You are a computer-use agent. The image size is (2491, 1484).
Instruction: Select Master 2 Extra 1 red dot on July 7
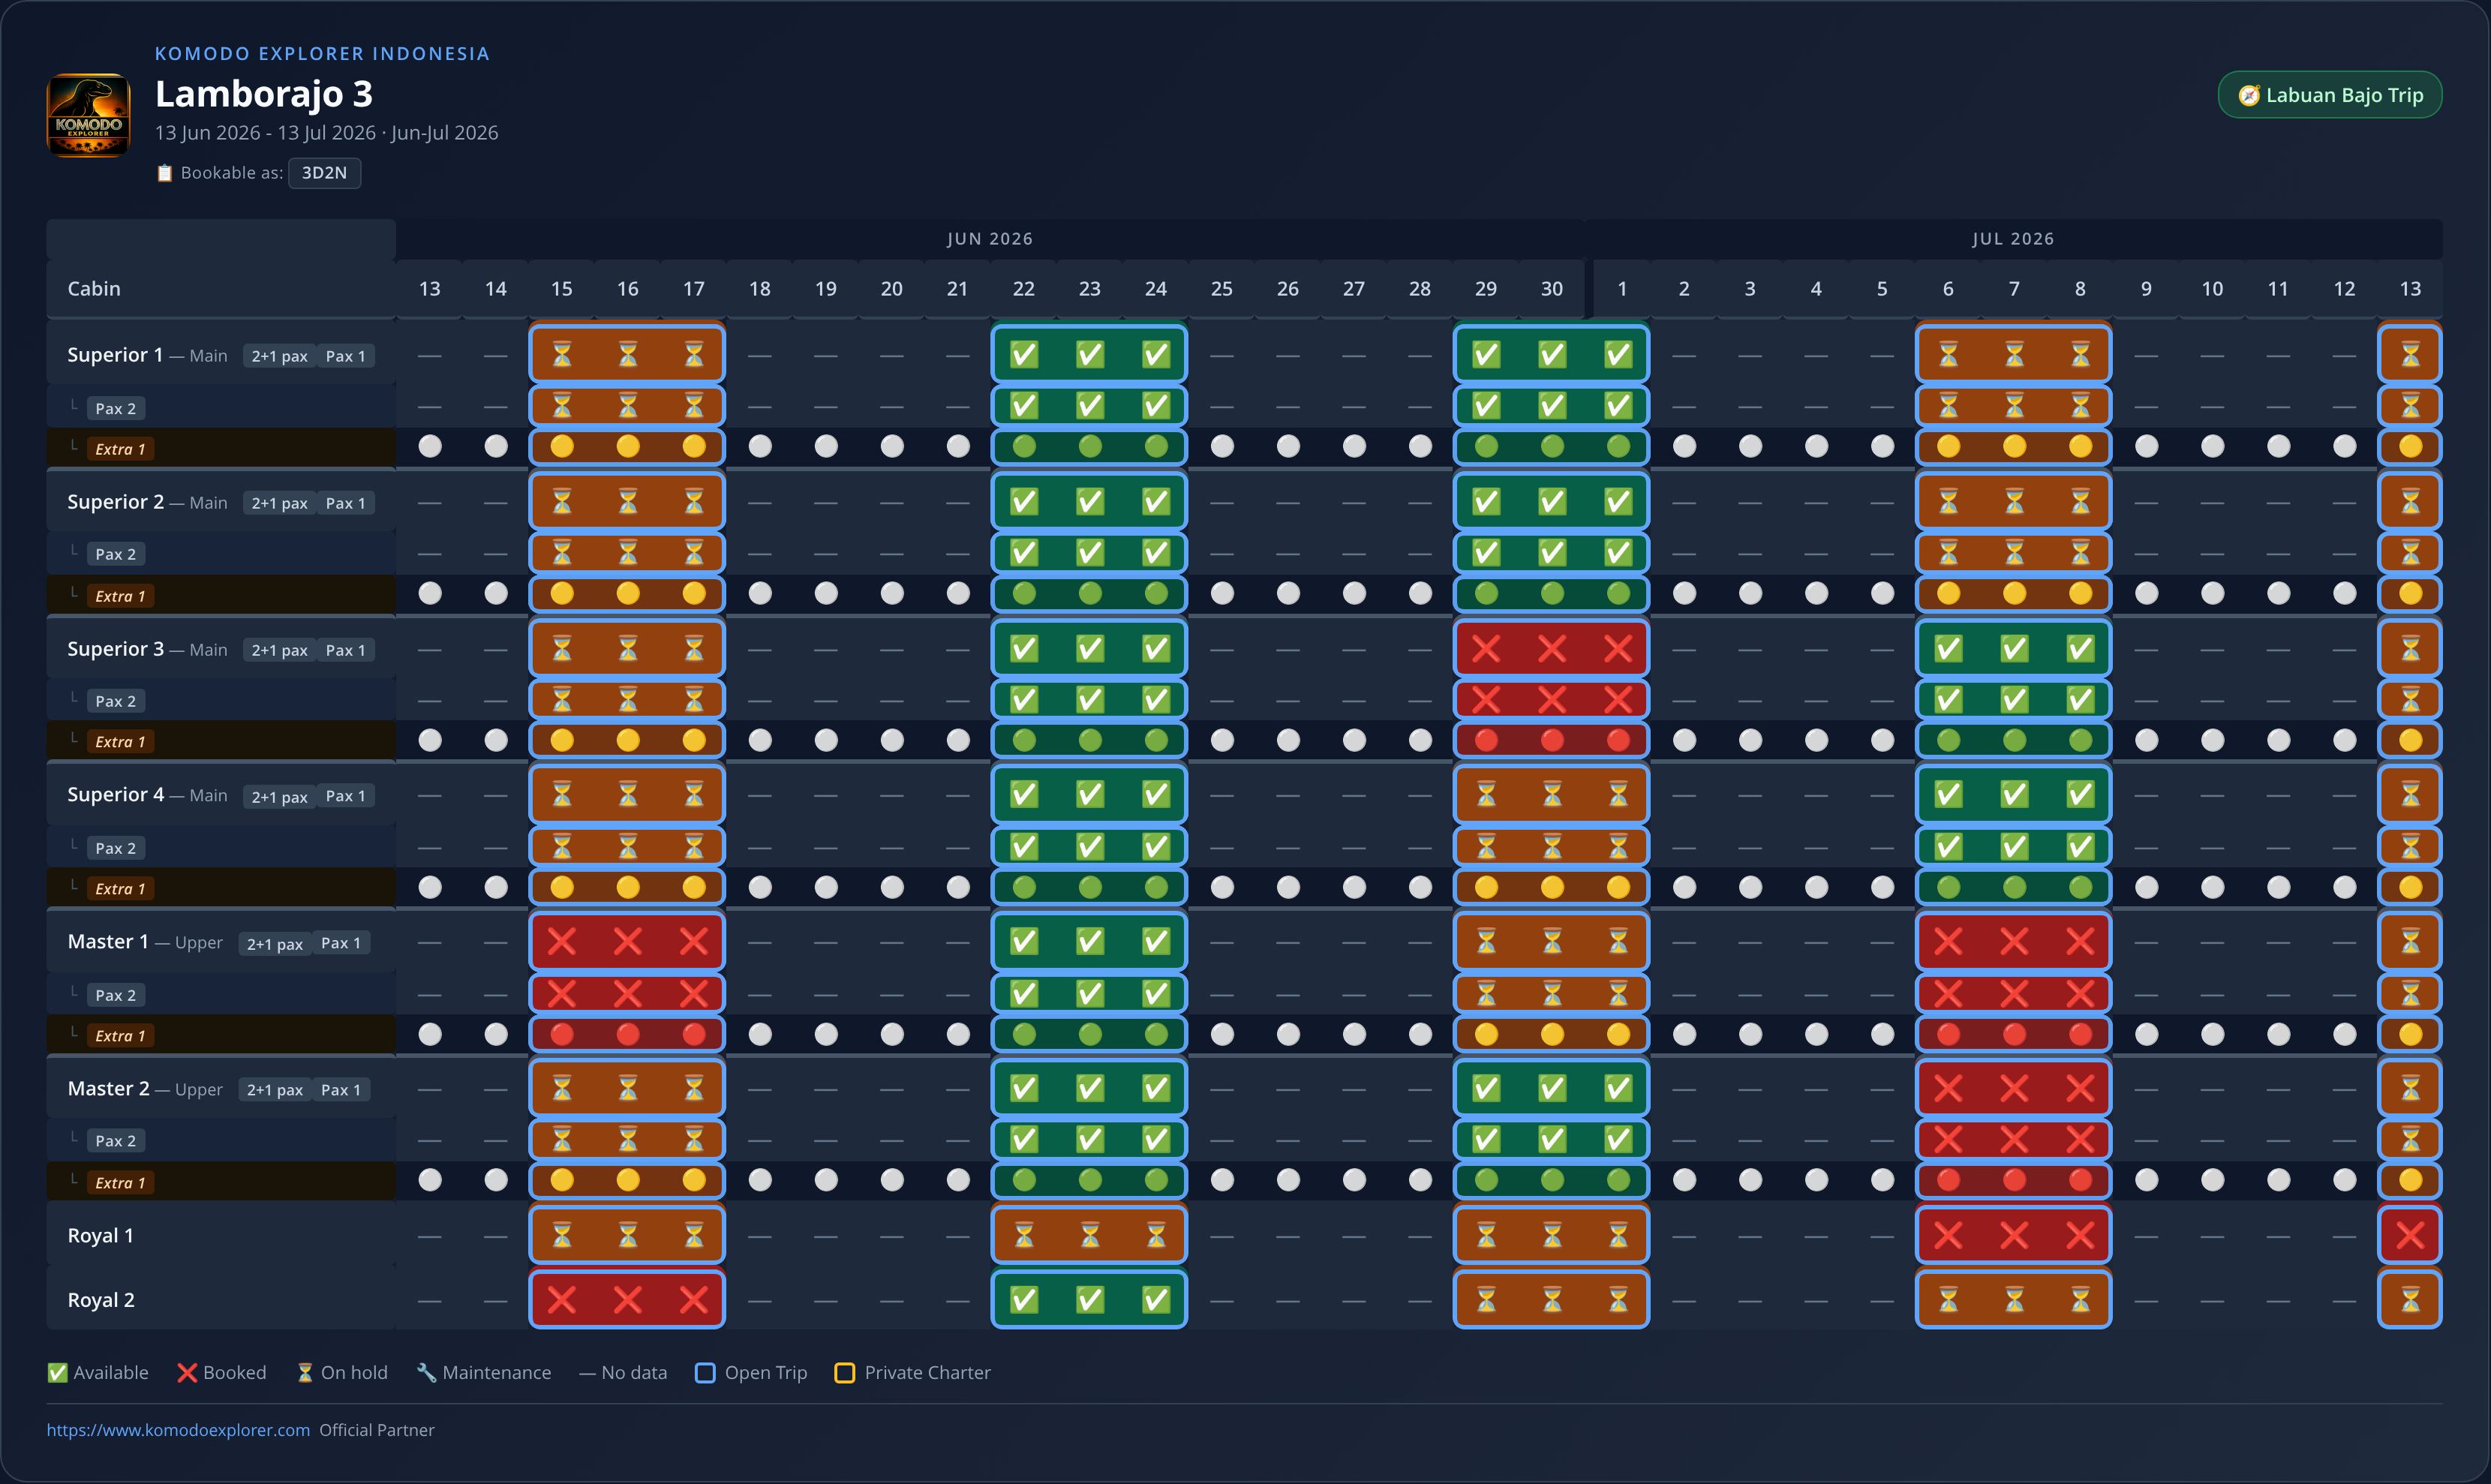2014,1181
